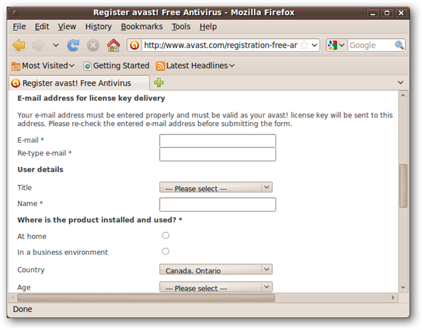
Task: Open the Getting Started bookmark
Action: pyautogui.click(x=117, y=66)
